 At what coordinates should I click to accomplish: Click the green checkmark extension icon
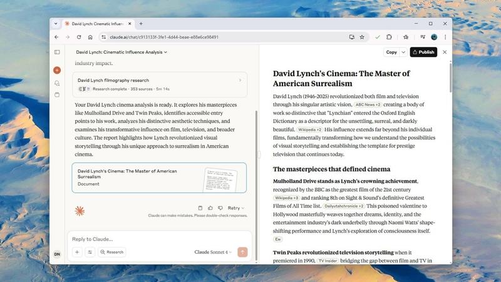click(x=378, y=37)
